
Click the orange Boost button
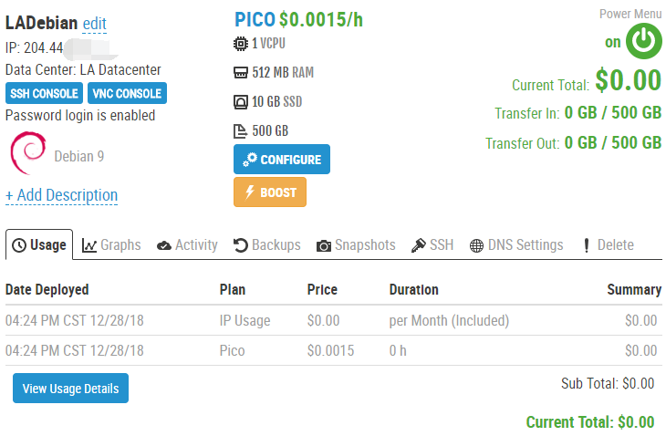pyautogui.click(x=270, y=192)
